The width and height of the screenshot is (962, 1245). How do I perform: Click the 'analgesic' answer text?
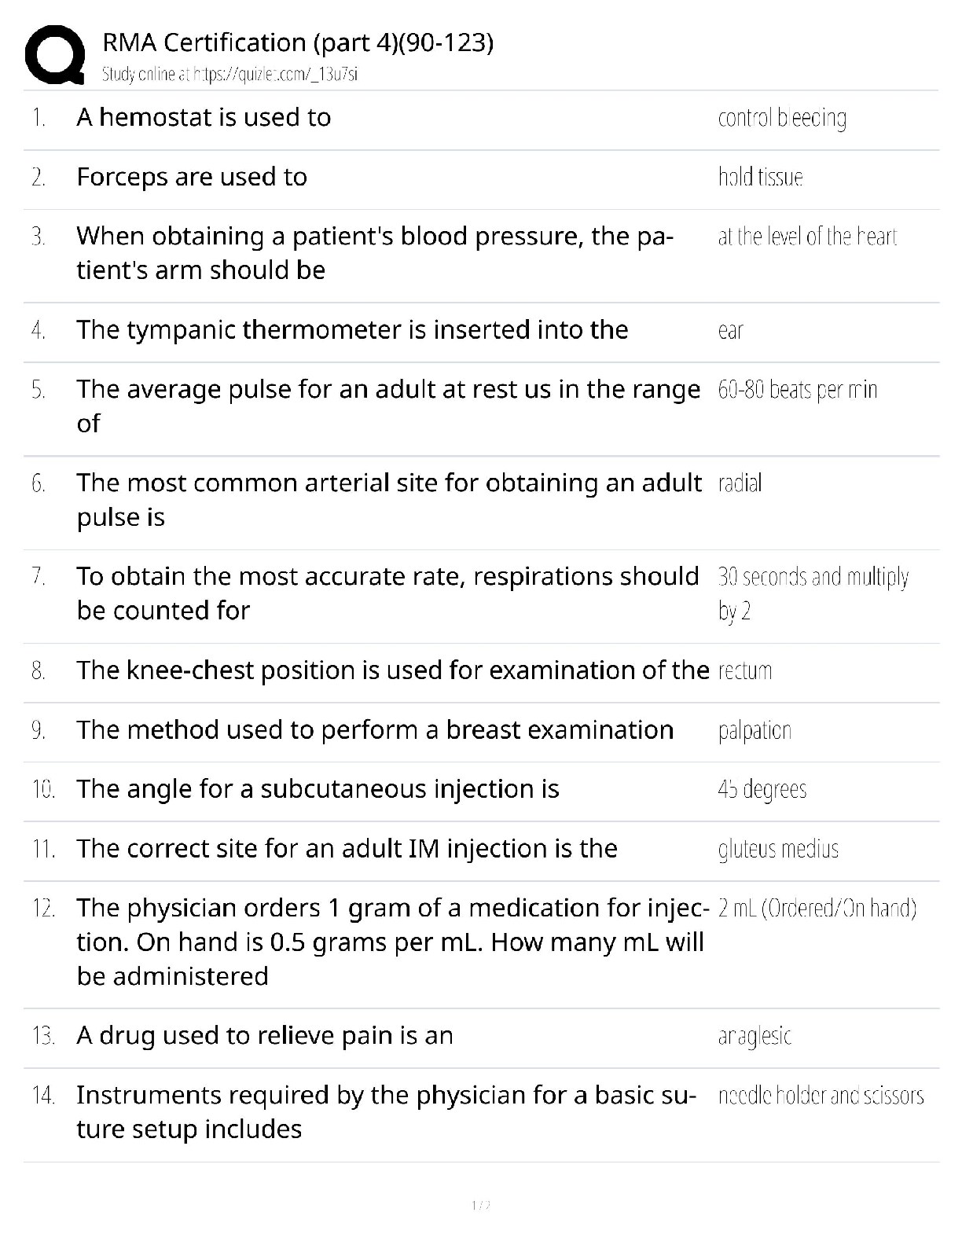coord(754,1036)
